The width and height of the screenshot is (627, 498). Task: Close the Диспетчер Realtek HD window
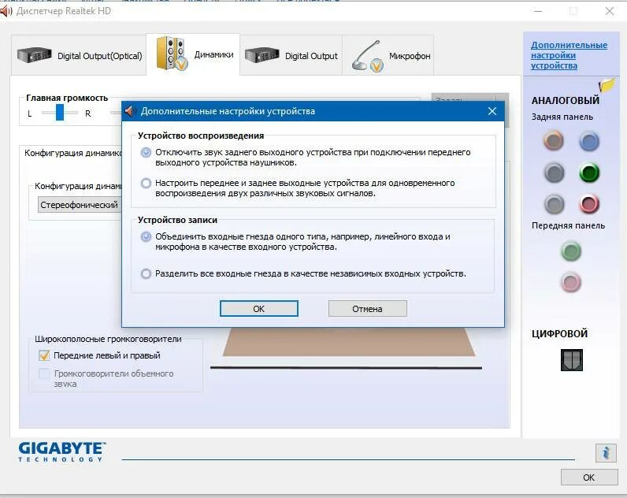pos(610,11)
